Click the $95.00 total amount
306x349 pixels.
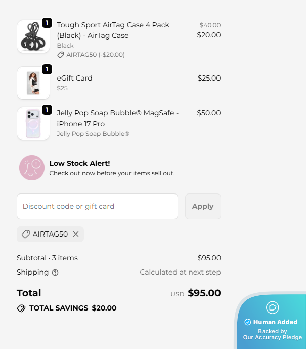coord(204,293)
